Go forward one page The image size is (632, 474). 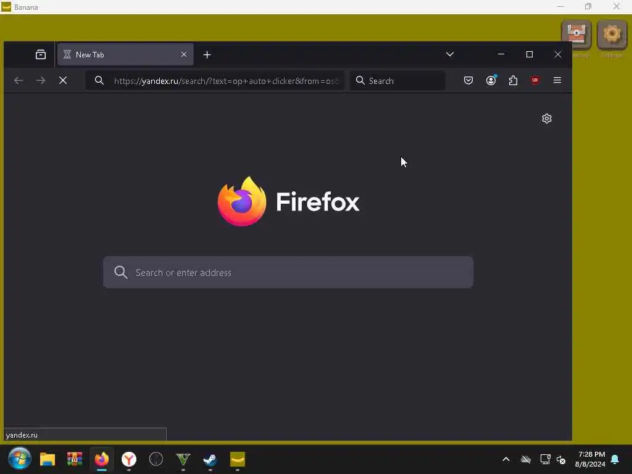[41, 81]
